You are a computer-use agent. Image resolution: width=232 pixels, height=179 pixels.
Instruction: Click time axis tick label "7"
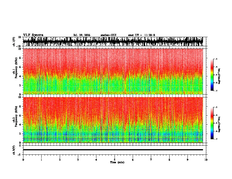point(151,160)
